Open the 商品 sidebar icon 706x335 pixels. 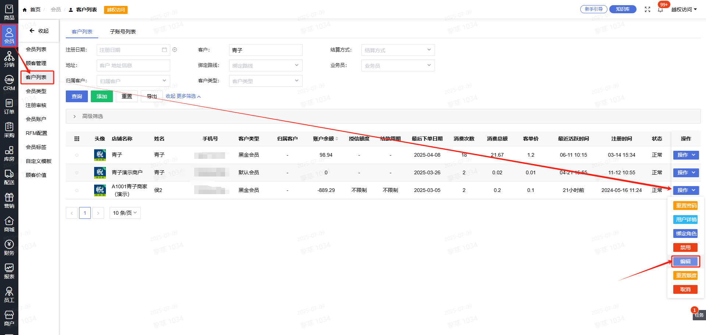(x=9, y=12)
